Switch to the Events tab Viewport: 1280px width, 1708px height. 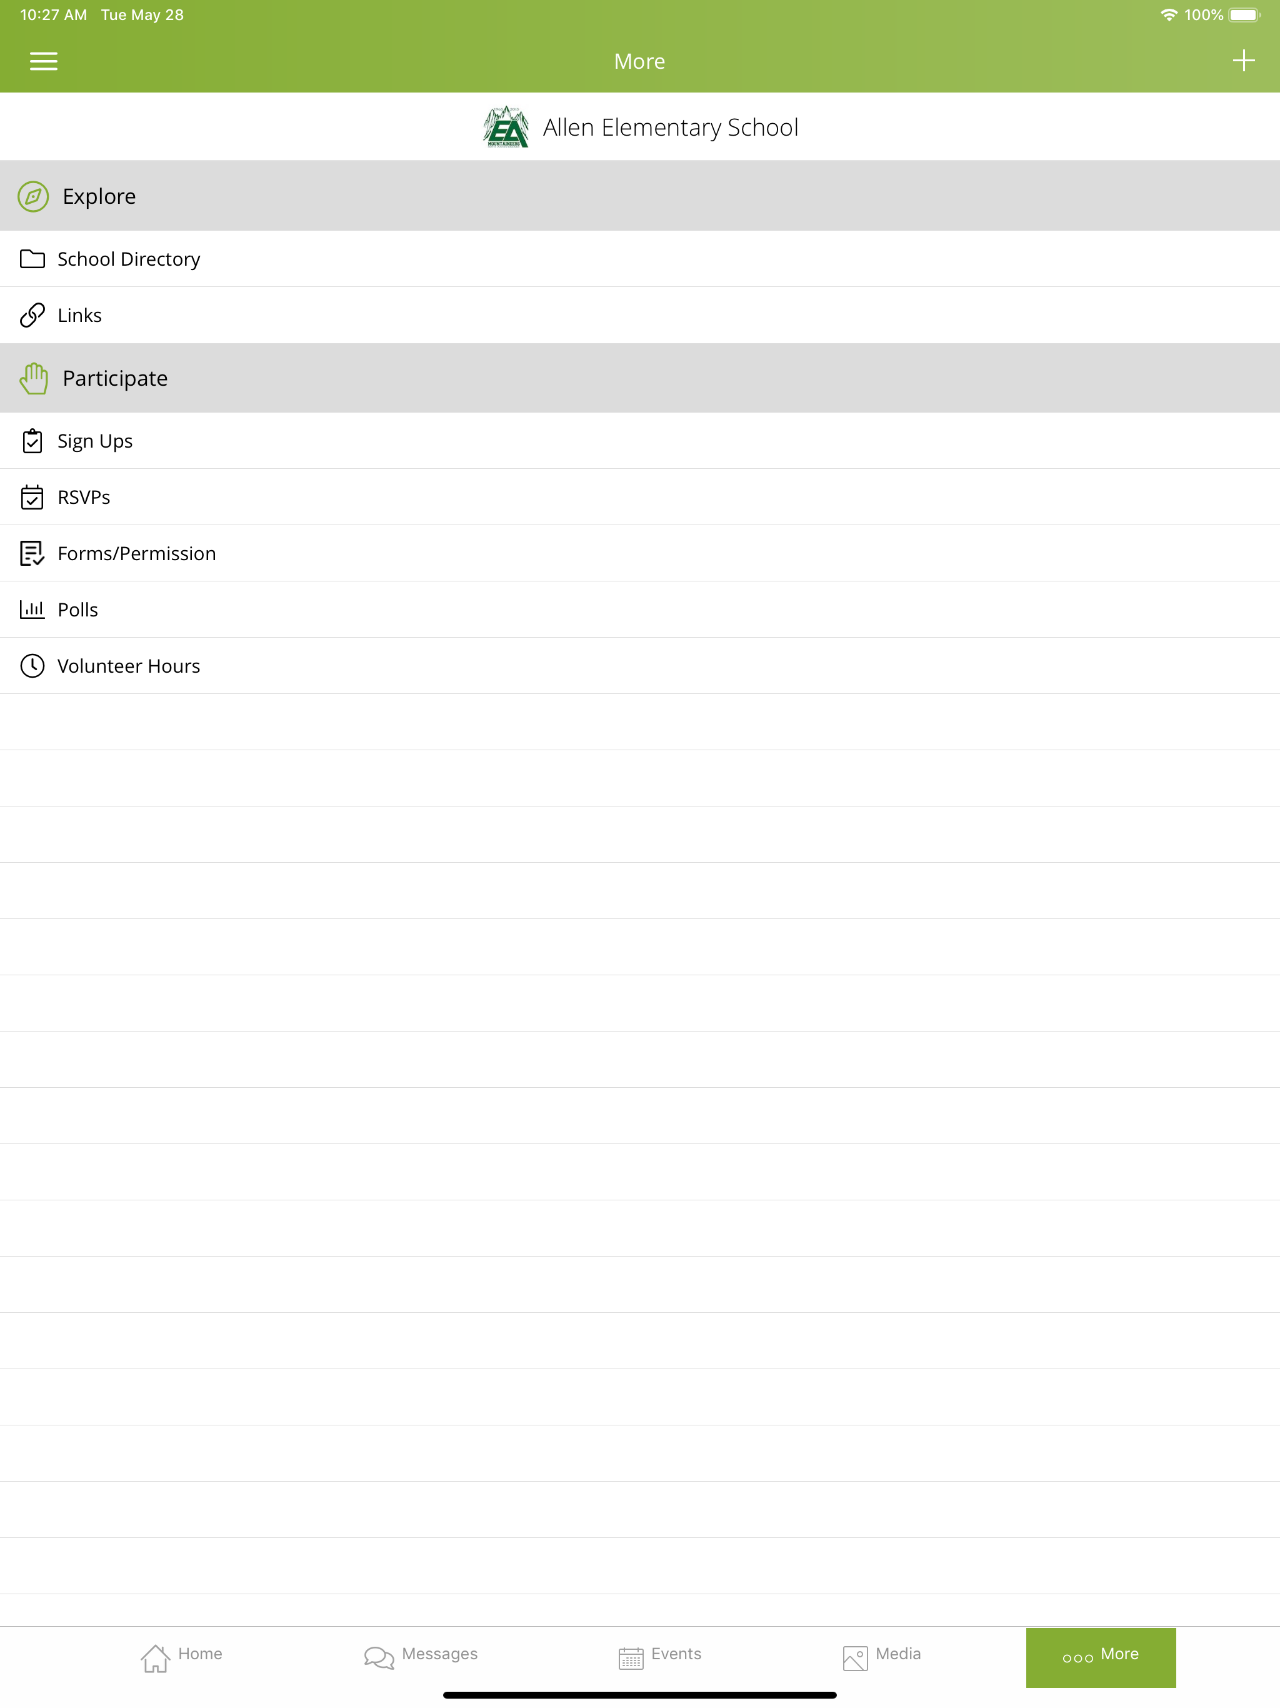[660, 1657]
